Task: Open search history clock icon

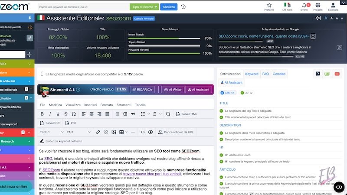Action: [x=183, y=7]
